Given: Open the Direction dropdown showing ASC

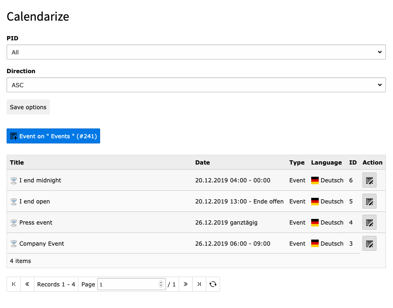Looking at the screenshot, I should point(196,85).
